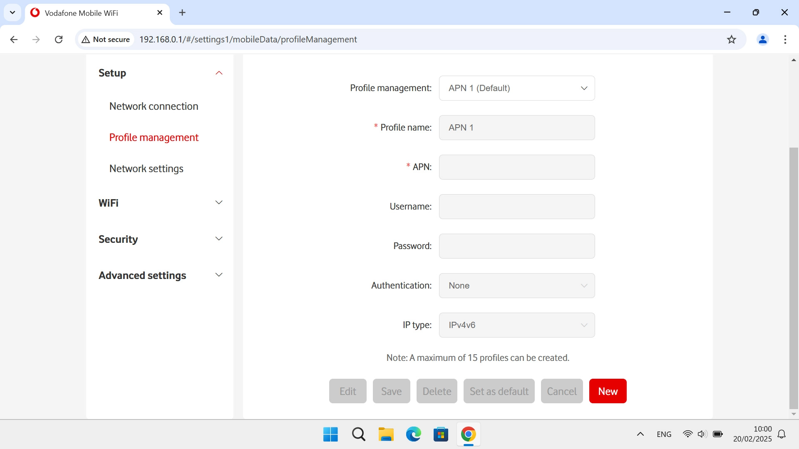Click the Not secure site info badge
Screen dimensions: 799x449
tap(106, 39)
